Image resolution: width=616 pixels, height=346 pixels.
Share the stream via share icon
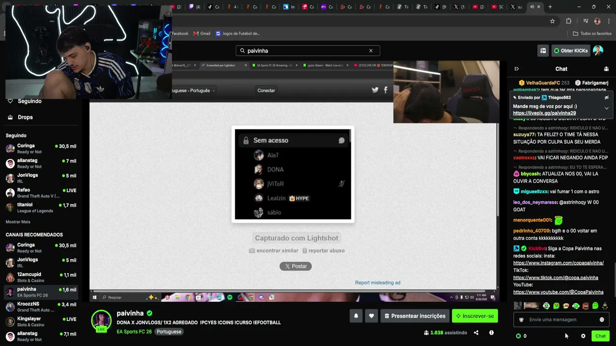[x=476, y=333]
